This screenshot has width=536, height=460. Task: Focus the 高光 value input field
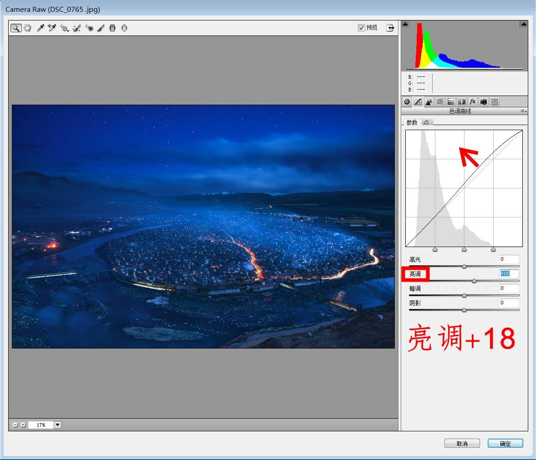coord(509,259)
